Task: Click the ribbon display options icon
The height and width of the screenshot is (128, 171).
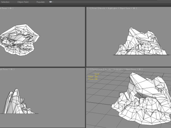Action: pos(51,2)
